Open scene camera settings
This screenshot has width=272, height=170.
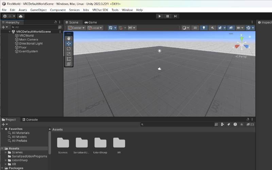(240, 28)
